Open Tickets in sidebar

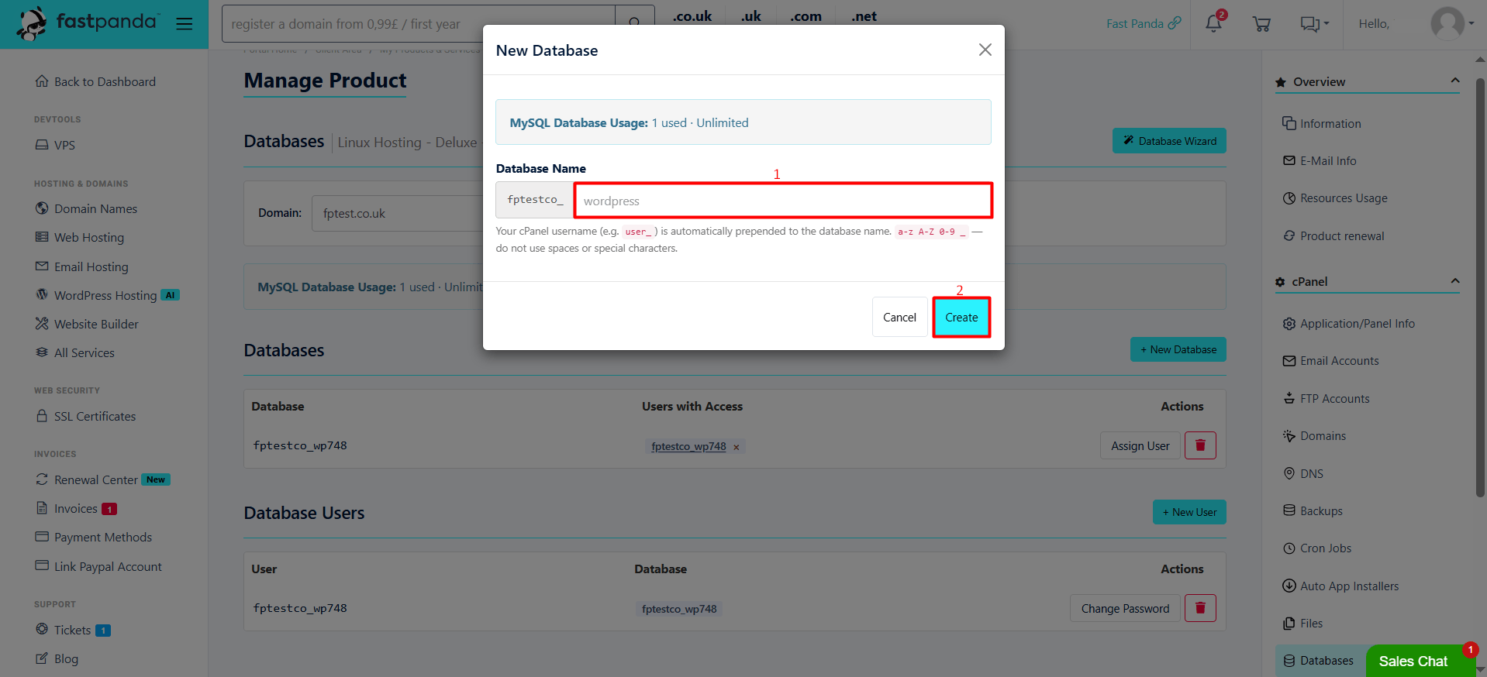pyautogui.click(x=72, y=630)
